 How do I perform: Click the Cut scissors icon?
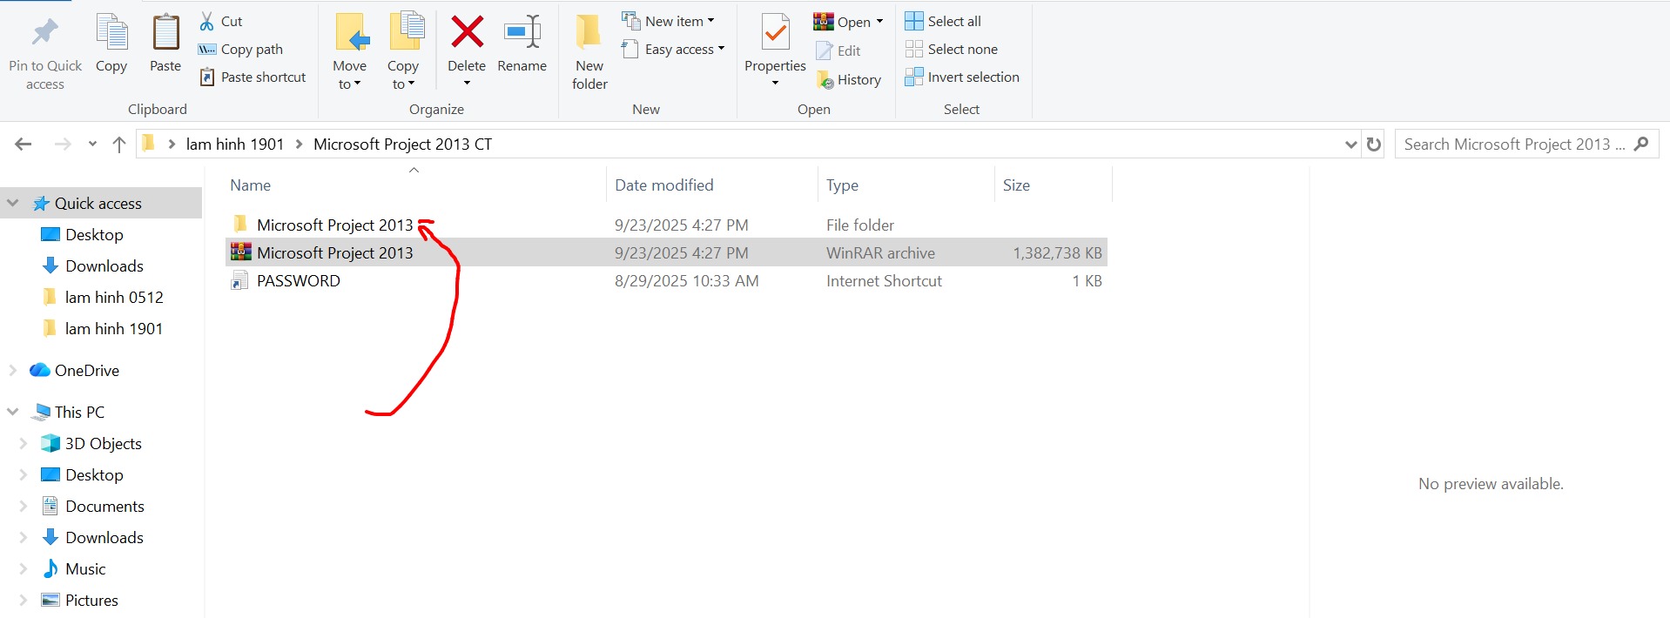[x=207, y=22]
